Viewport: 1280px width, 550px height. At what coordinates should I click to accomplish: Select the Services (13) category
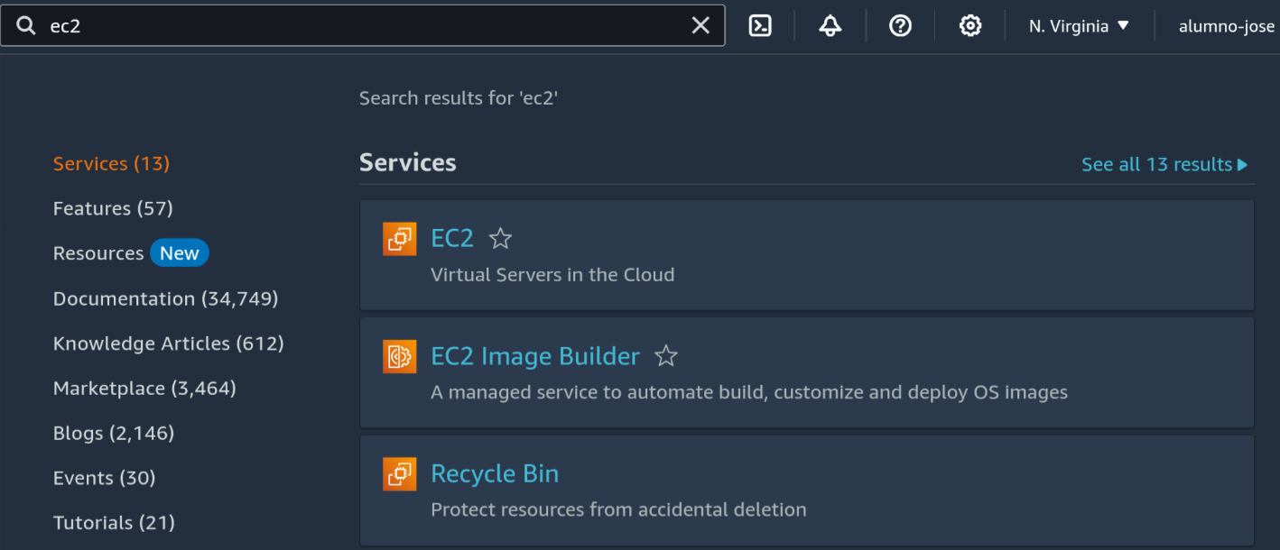coord(111,163)
